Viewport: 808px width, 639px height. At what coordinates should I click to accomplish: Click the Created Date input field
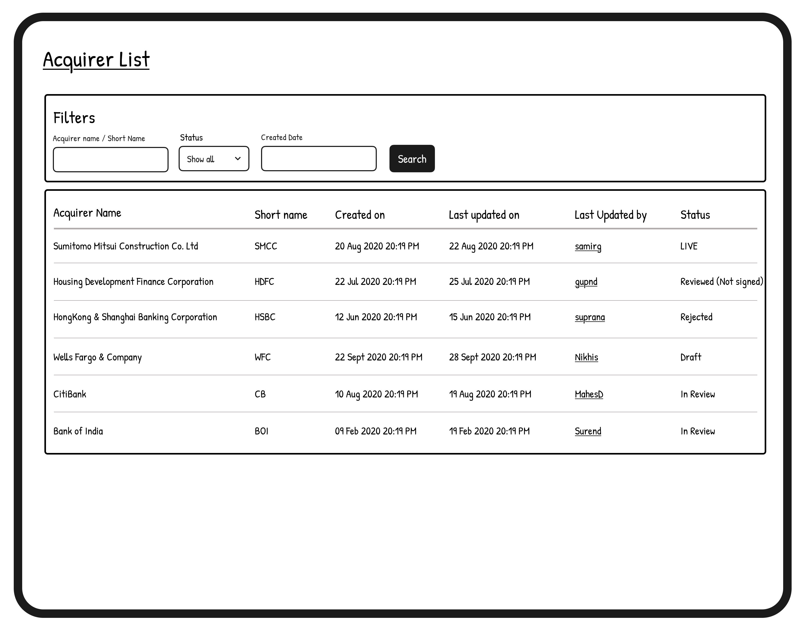click(x=319, y=159)
